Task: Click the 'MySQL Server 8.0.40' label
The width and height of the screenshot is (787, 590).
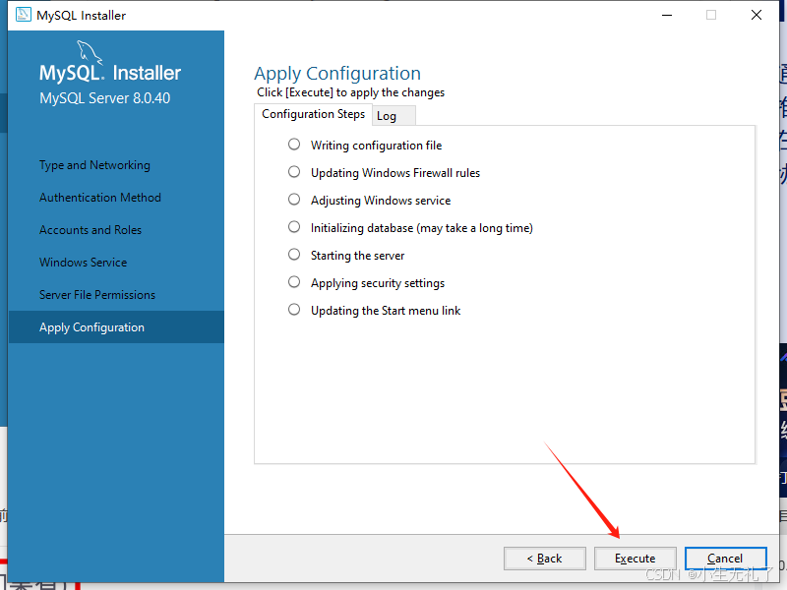Action: [x=105, y=97]
